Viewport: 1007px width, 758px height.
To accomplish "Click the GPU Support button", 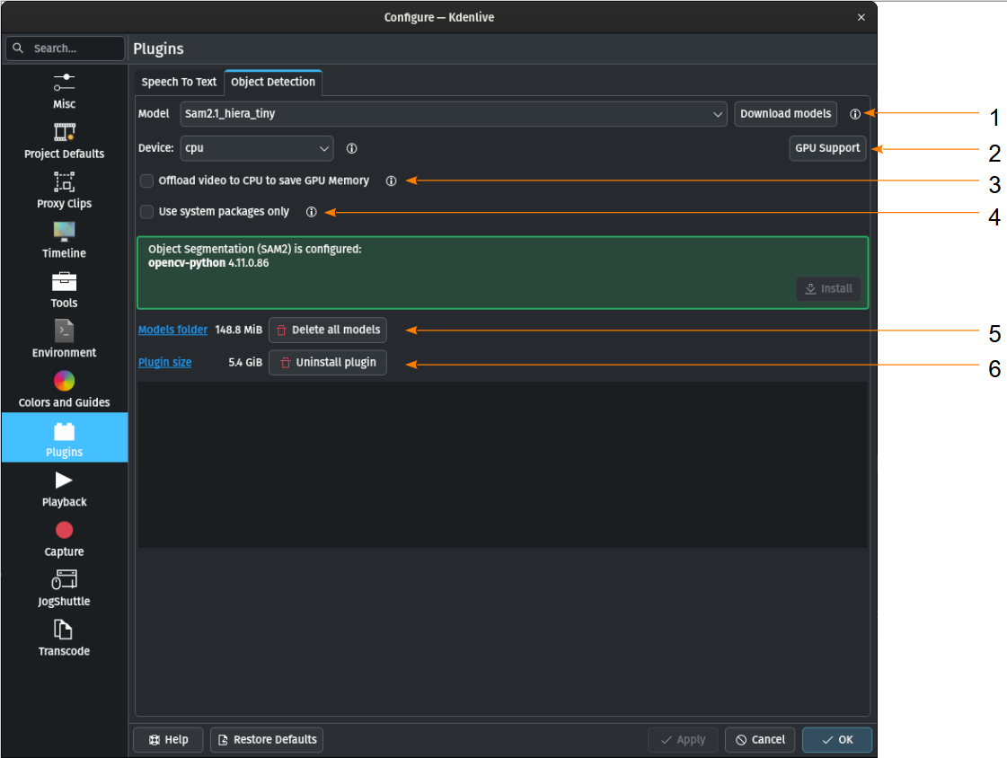I will click(827, 148).
